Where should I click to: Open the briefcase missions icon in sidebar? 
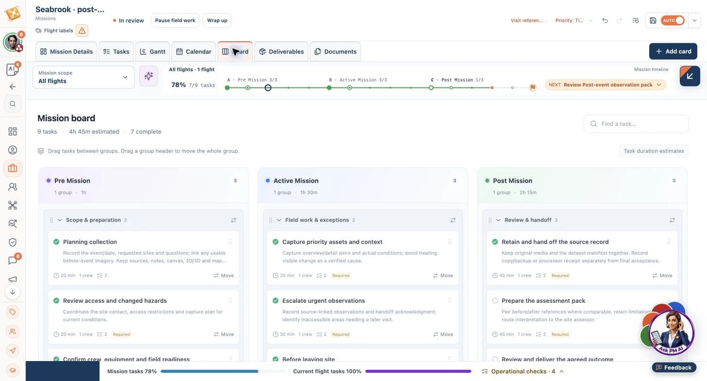13,168
